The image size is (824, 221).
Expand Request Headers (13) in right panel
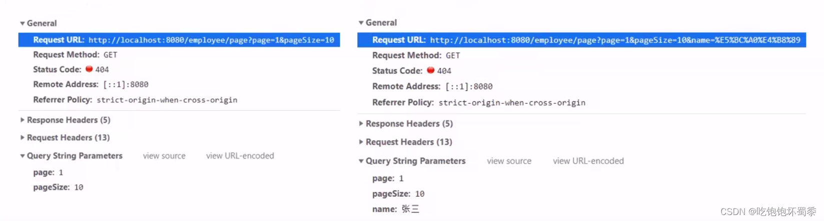point(361,142)
